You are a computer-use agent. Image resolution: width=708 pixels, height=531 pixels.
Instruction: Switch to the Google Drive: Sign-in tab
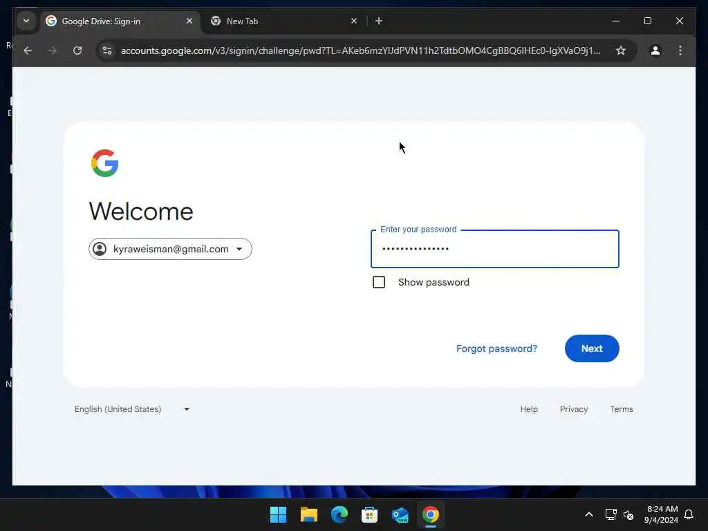coord(120,21)
